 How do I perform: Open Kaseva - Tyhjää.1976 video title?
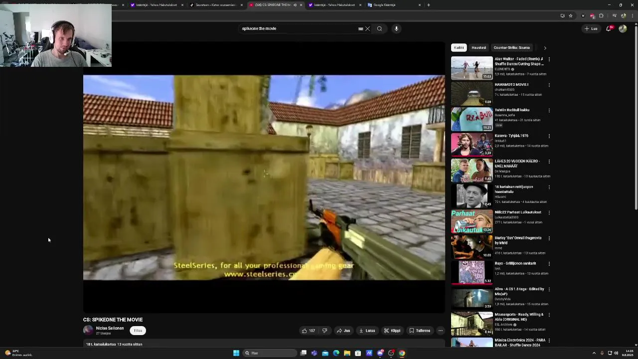coord(511,136)
